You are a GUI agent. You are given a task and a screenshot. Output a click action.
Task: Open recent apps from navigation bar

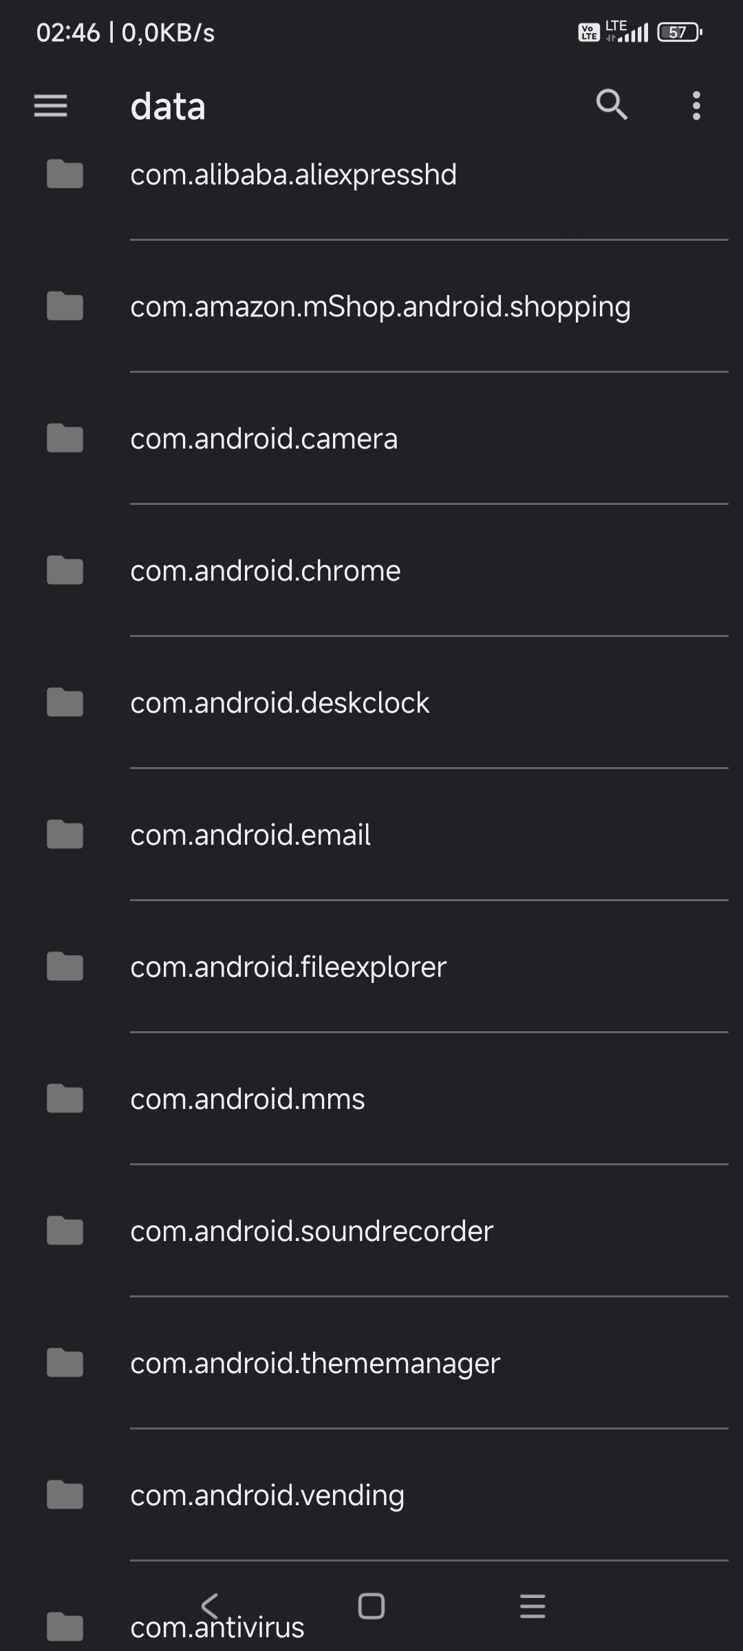click(x=532, y=1606)
